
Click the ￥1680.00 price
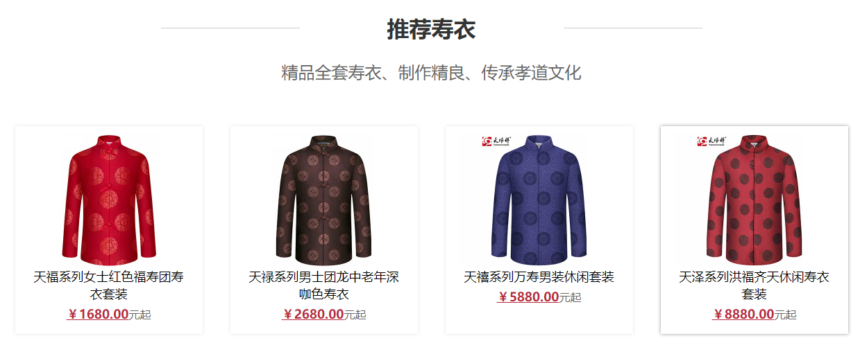pos(98,314)
